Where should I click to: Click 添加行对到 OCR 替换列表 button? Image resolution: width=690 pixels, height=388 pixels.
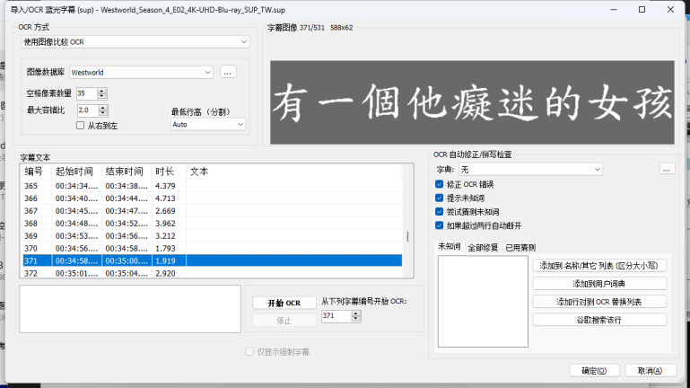pyautogui.click(x=599, y=302)
